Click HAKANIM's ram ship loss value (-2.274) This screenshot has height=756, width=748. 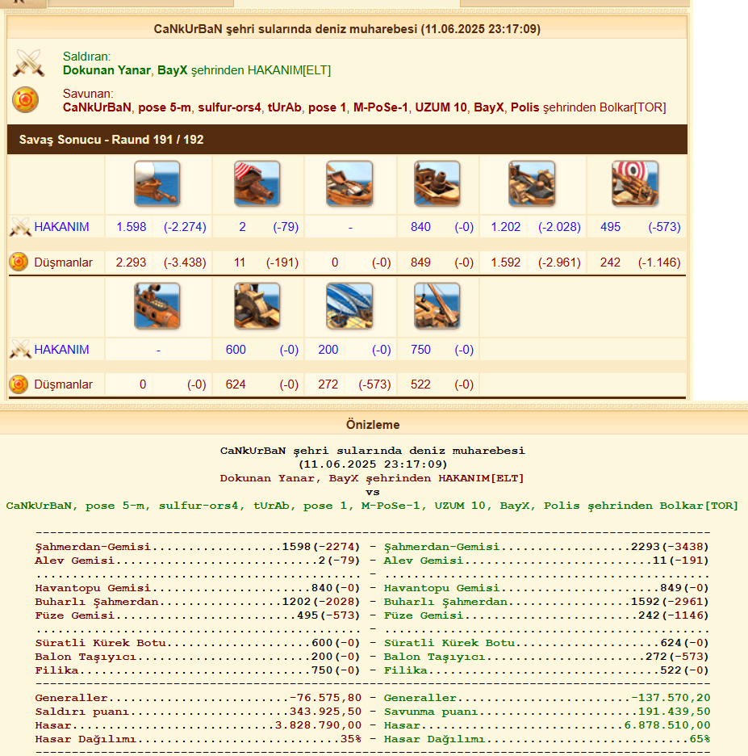(185, 227)
